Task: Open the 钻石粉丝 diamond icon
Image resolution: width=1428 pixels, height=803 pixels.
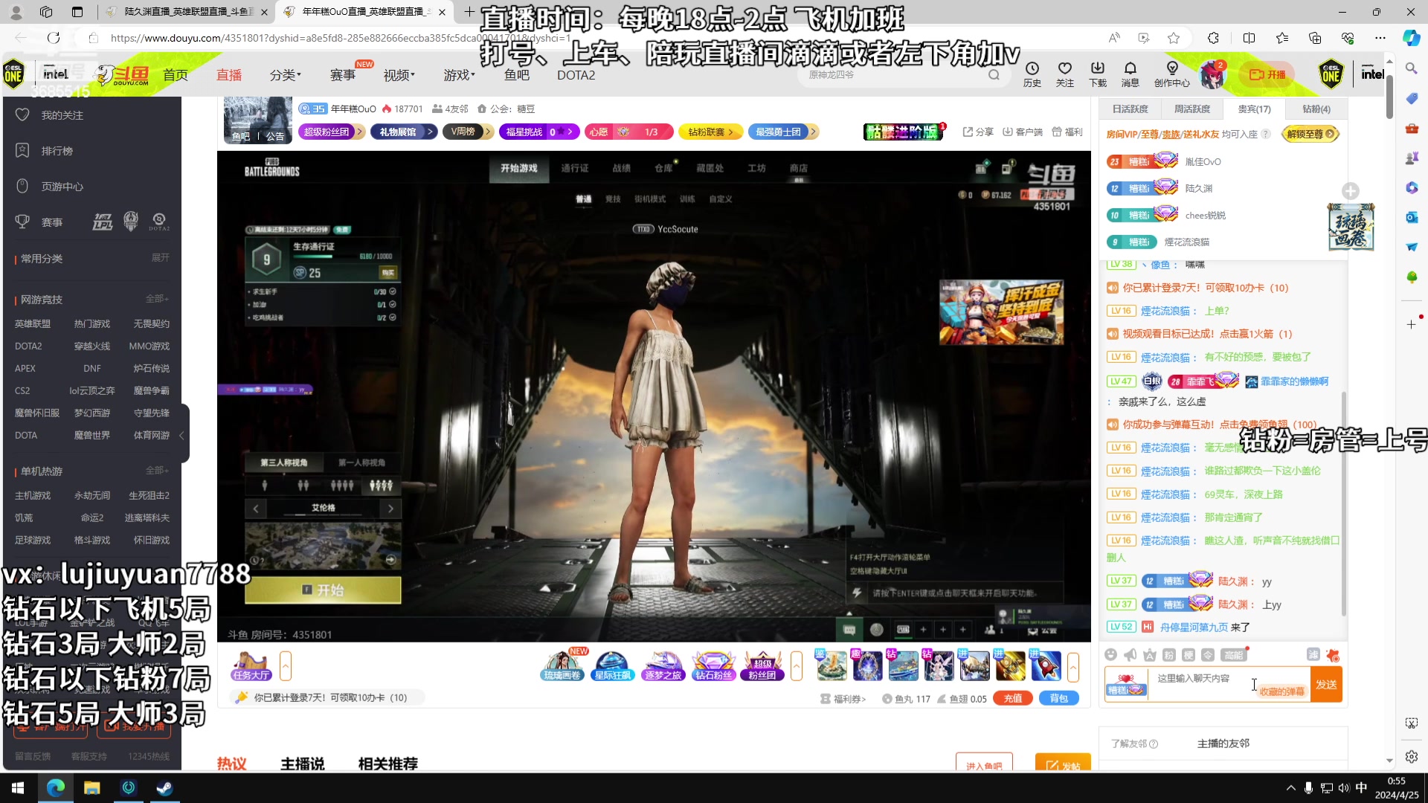Action: tap(713, 665)
